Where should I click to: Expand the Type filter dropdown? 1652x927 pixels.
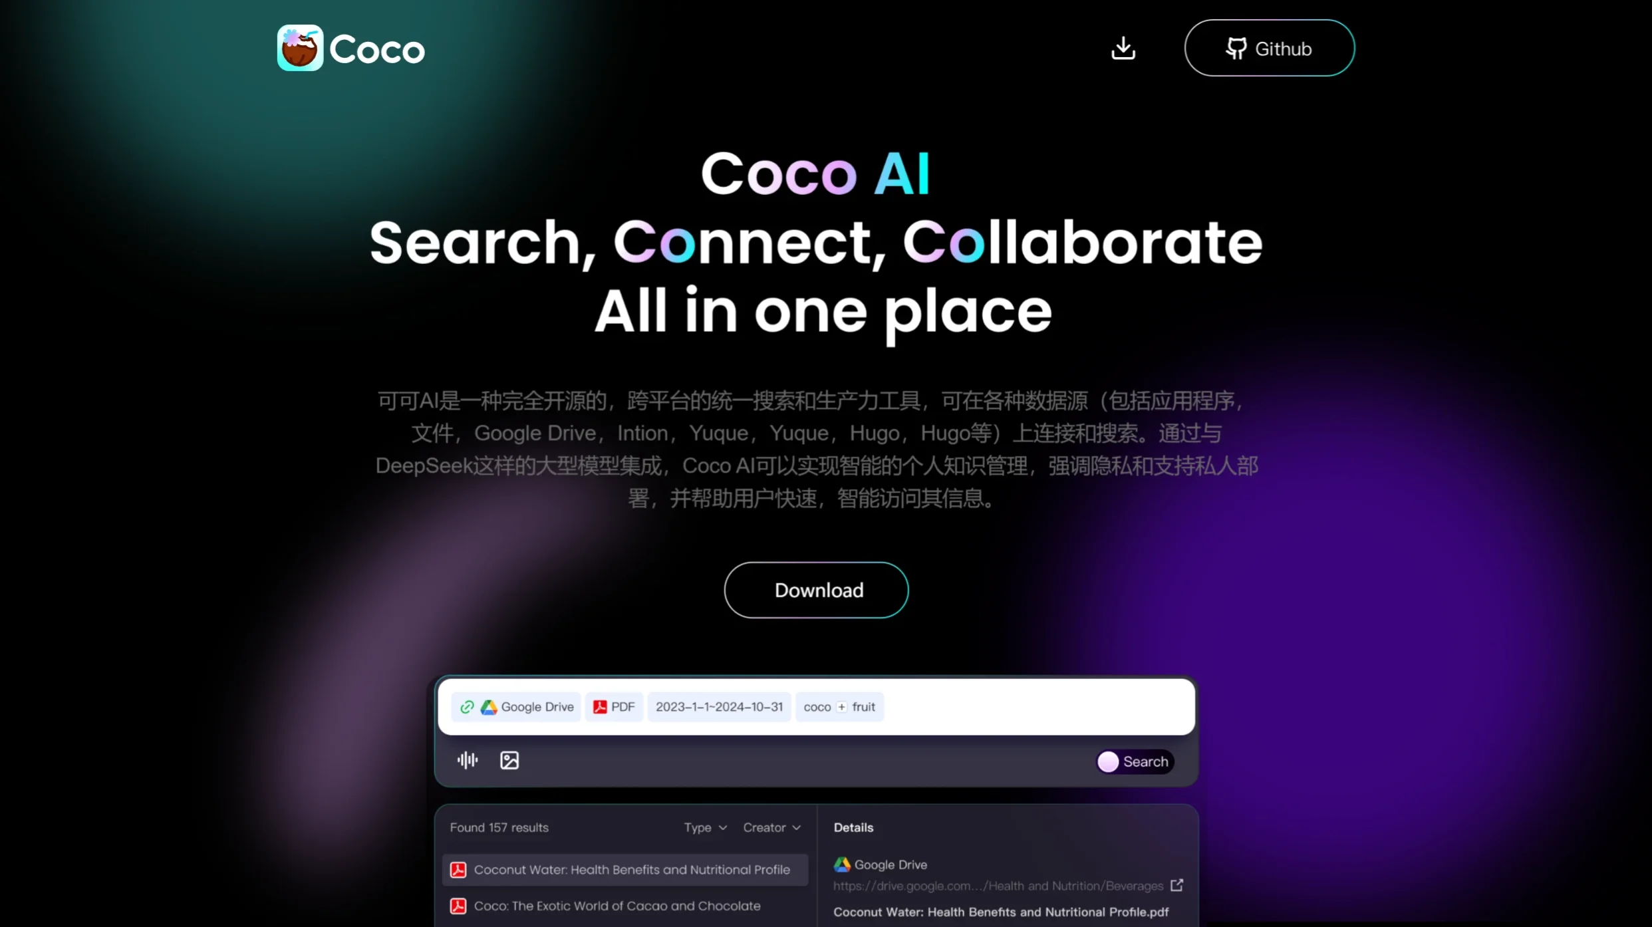(x=704, y=827)
